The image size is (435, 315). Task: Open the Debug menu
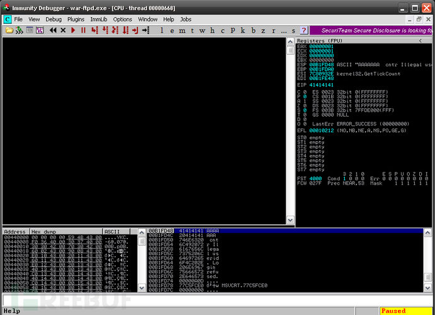(54, 20)
